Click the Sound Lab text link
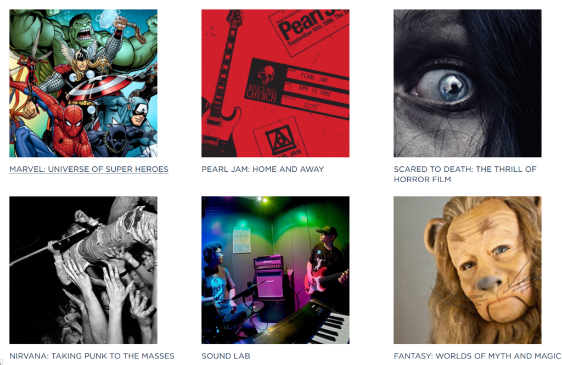The width and height of the screenshot is (562, 365). point(226,356)
